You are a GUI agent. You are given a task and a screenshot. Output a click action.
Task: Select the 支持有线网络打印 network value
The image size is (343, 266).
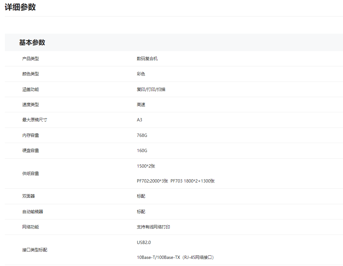click(x=153, y=227)
